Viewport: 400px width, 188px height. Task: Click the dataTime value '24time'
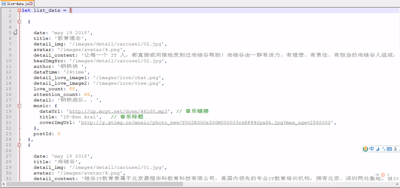(75, 72)
